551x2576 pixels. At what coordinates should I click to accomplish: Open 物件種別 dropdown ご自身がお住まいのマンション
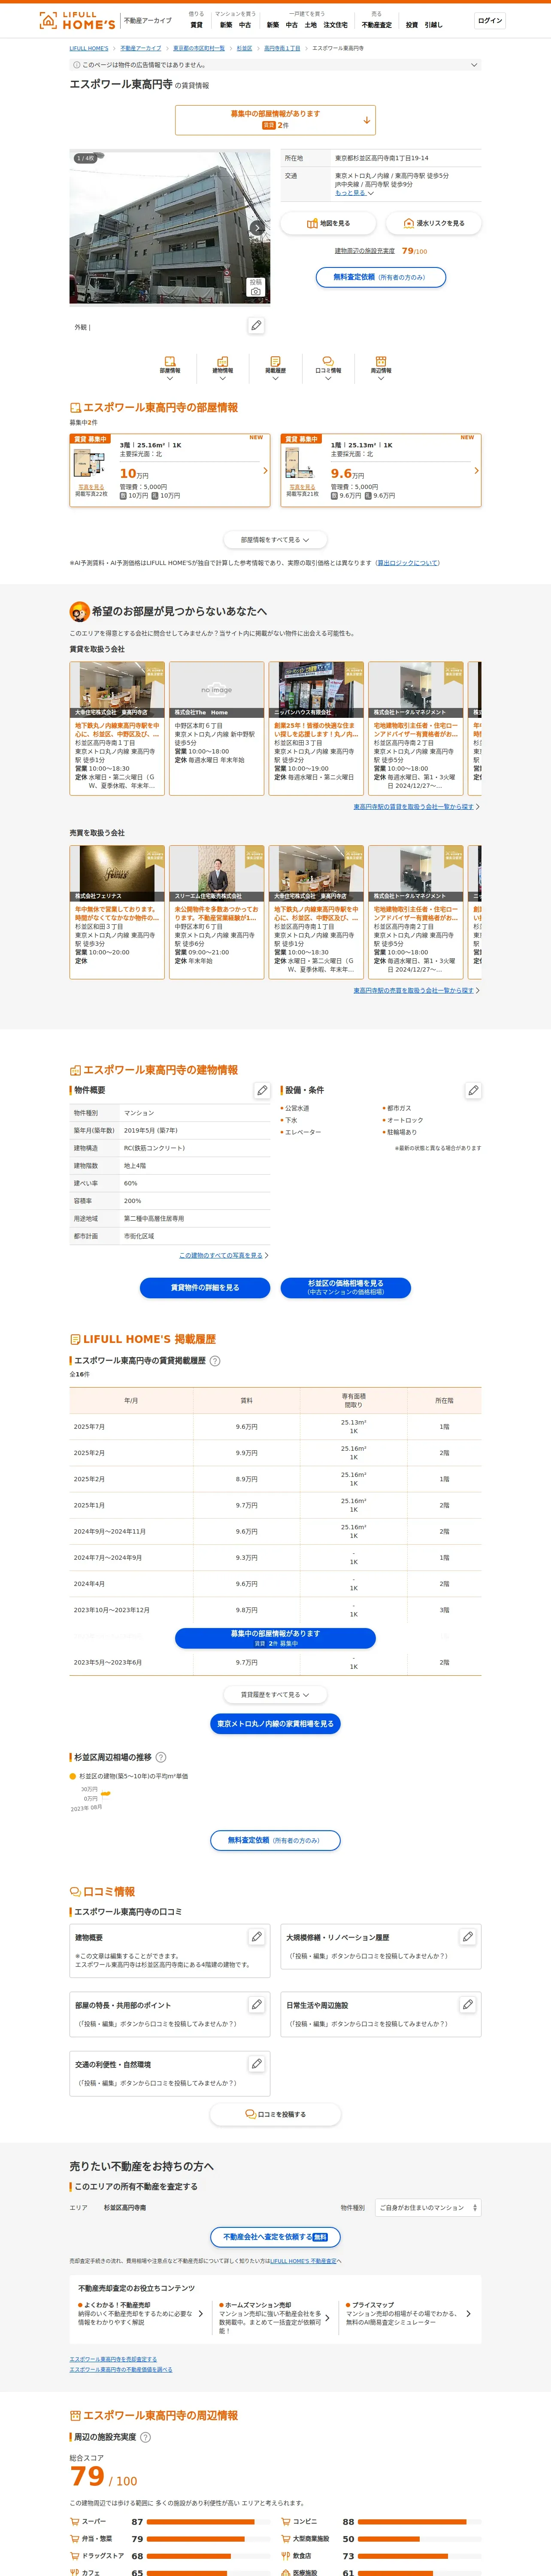(427, 2208)
